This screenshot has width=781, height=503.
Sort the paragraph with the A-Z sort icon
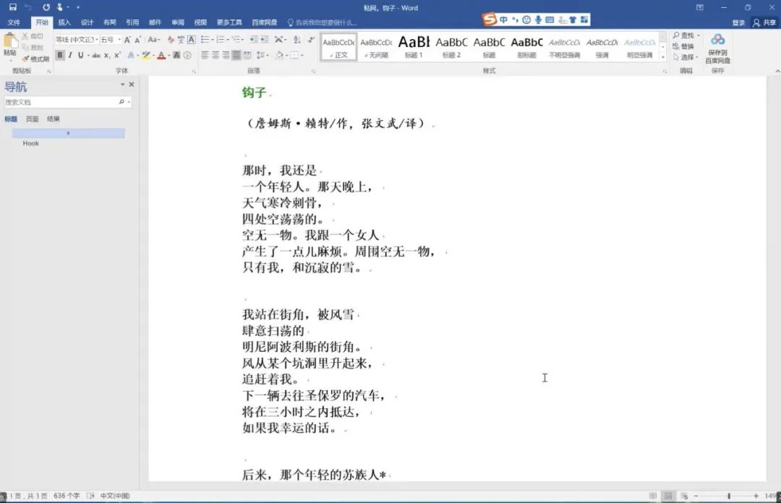click(x=297, y=40)
